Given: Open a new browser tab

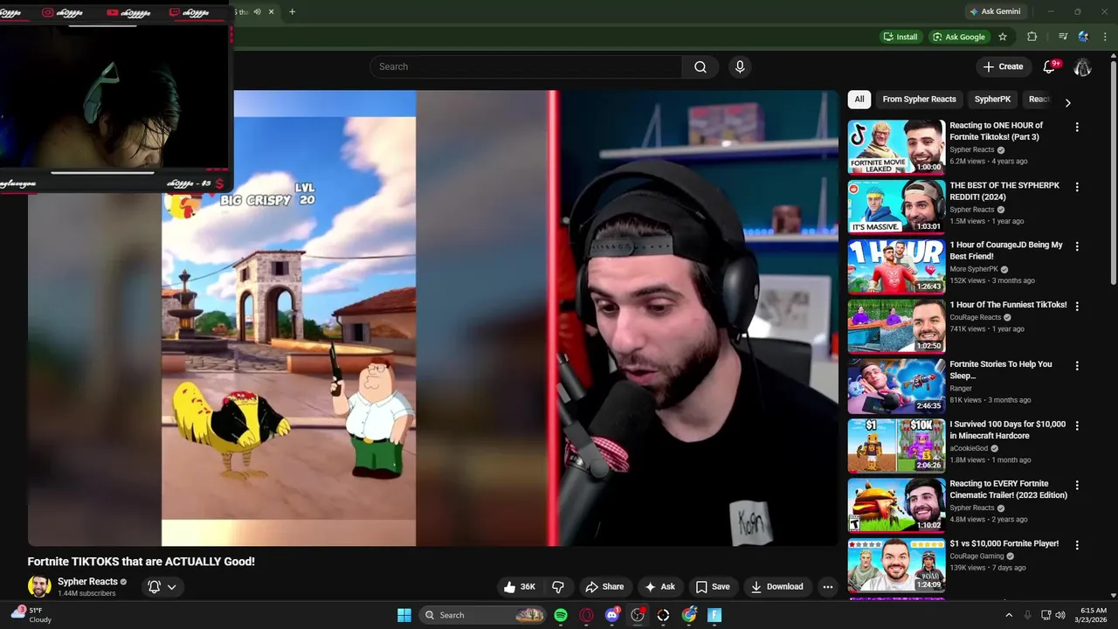Looking at the screenshot, I should [x=292, y=11].
